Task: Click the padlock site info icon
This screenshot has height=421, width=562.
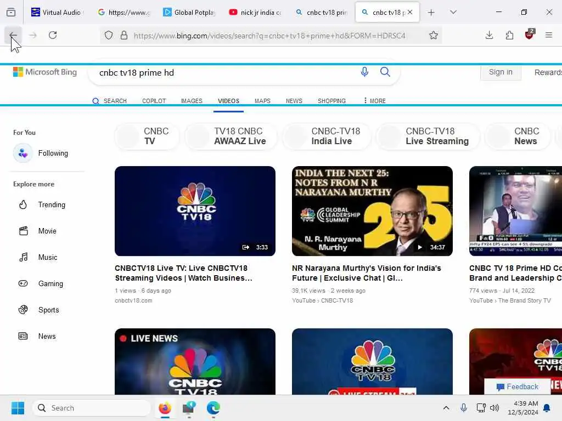Action: click(124, 35)
